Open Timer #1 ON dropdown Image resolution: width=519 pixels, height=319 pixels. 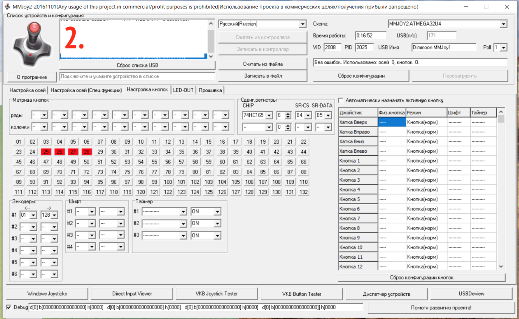click(217, 211)
